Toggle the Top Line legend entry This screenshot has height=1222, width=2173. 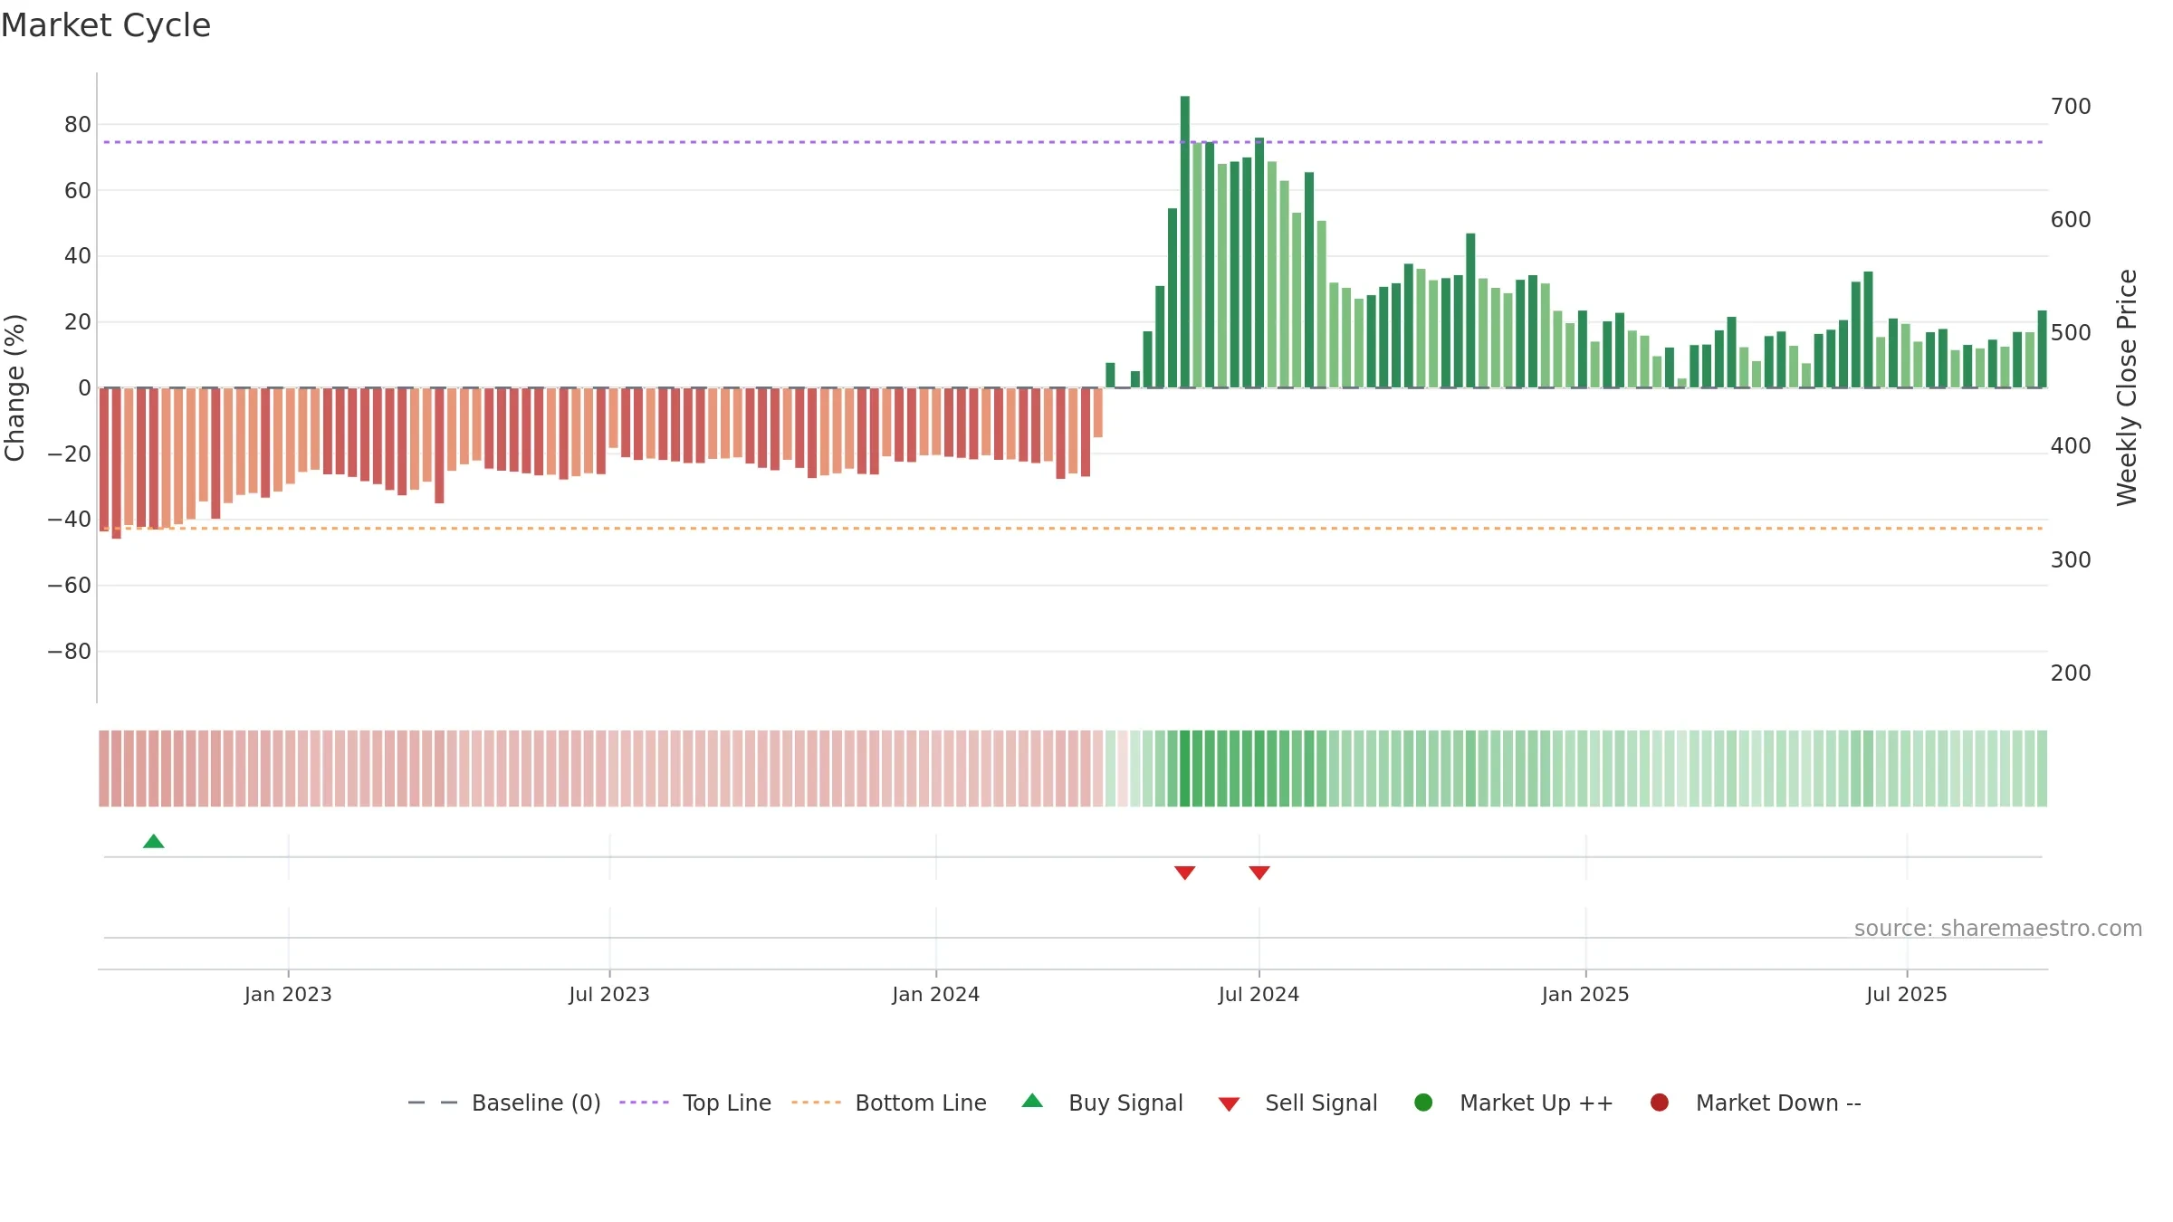pyautogui.click(x=695, y=1103)
